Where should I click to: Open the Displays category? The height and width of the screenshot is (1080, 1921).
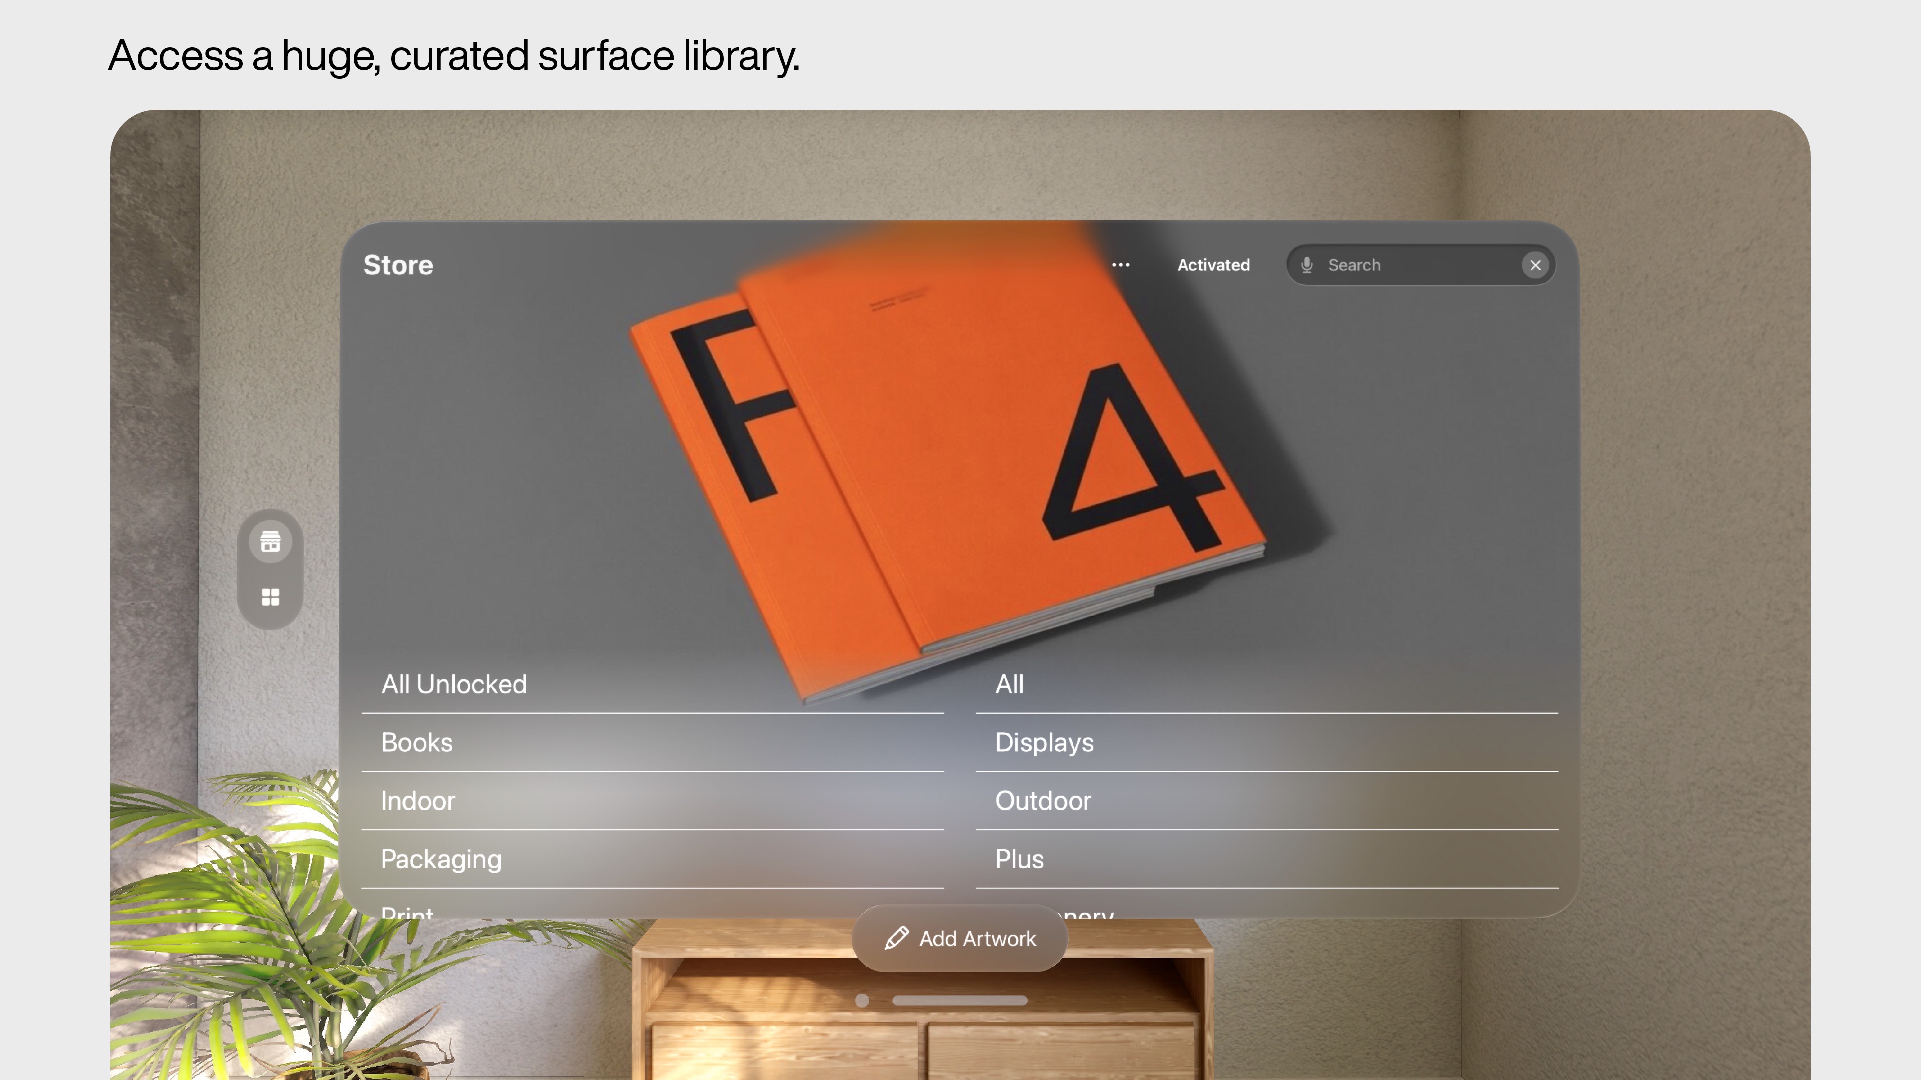pos(1266,743)
